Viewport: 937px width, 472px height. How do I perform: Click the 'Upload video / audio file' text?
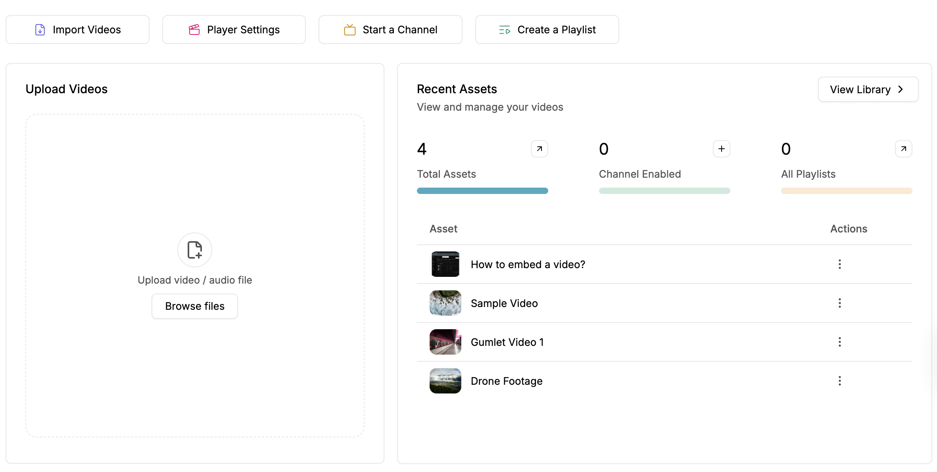click(195, 280)
